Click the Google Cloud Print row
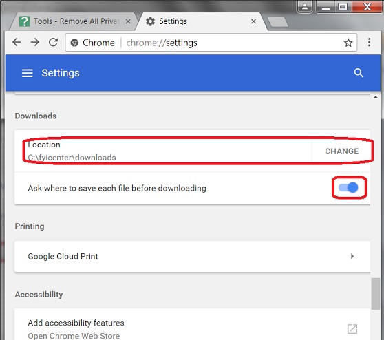Viewport: 384px width, 340px height. [192, 256]
